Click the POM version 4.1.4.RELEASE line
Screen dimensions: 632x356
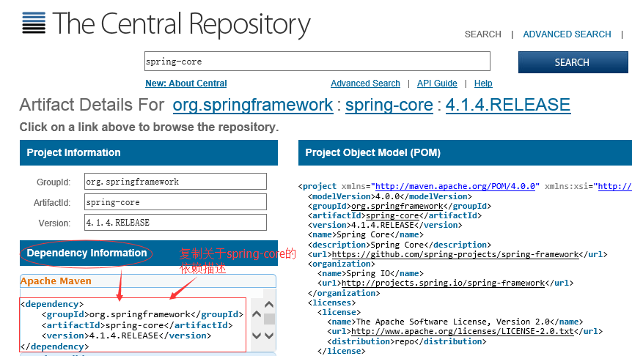[x=385, y=225]
